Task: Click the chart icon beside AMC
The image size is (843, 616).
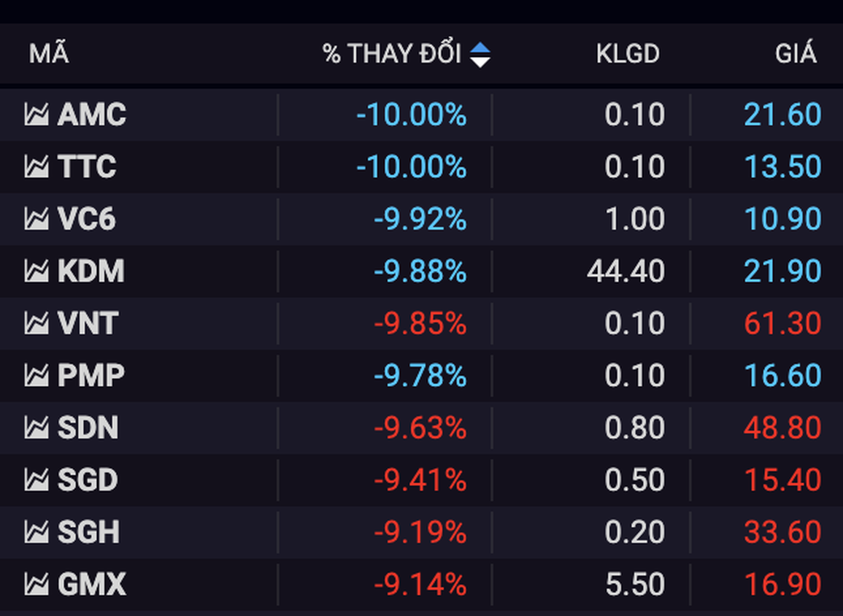Action: point(36,115)
